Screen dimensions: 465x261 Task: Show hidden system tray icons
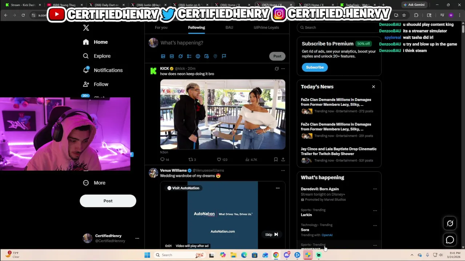(x=412, y=255)
